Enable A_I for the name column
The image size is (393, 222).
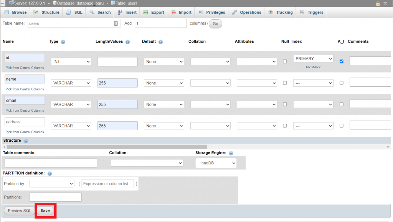341,83
